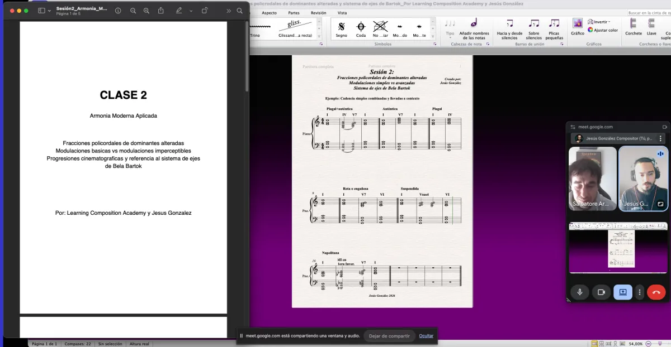
Task: Click Añadir nombres de las notas
Action: [474, 29]
